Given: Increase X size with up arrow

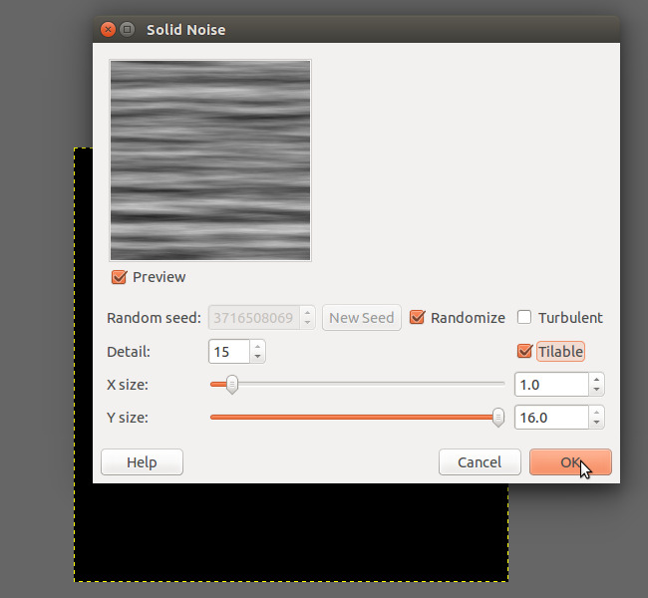Looking at the screenshot, I should [596, 380].
